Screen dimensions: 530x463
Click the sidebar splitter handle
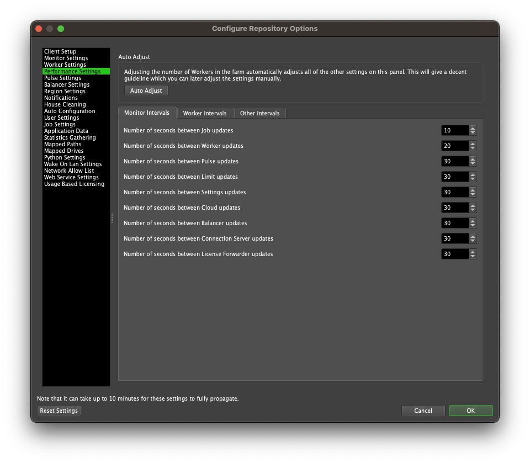(x=112, y=219)
